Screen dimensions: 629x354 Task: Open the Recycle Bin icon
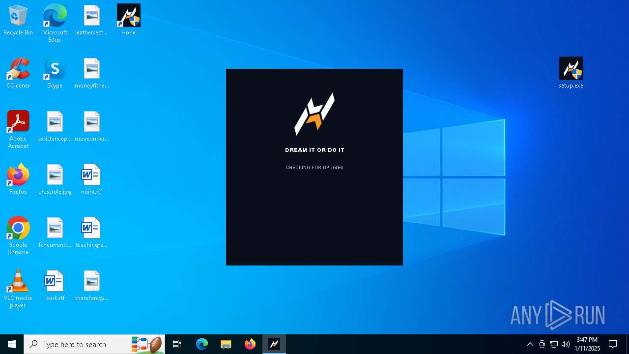[18, 21]
